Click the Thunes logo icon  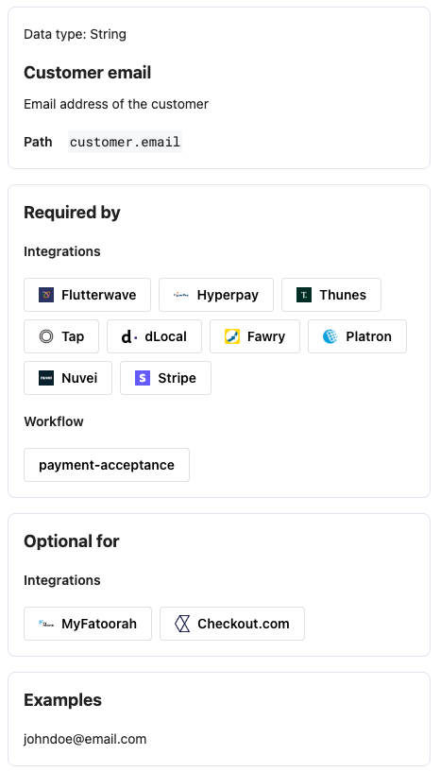pyautogui.click(x=304, y=295)
